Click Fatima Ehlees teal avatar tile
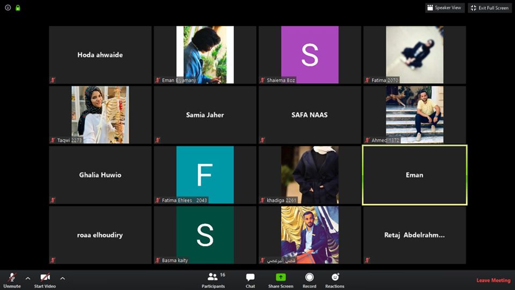The height and width of the screenshot is (290, 515). coord(205,175)
